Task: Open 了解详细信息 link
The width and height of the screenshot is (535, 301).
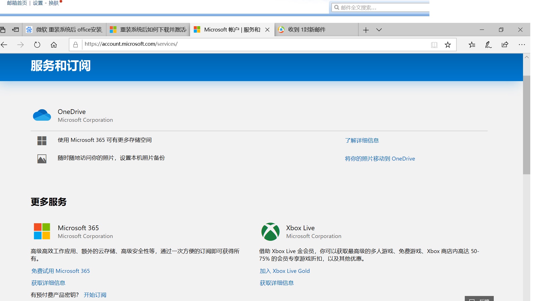Action: point(362,140)
